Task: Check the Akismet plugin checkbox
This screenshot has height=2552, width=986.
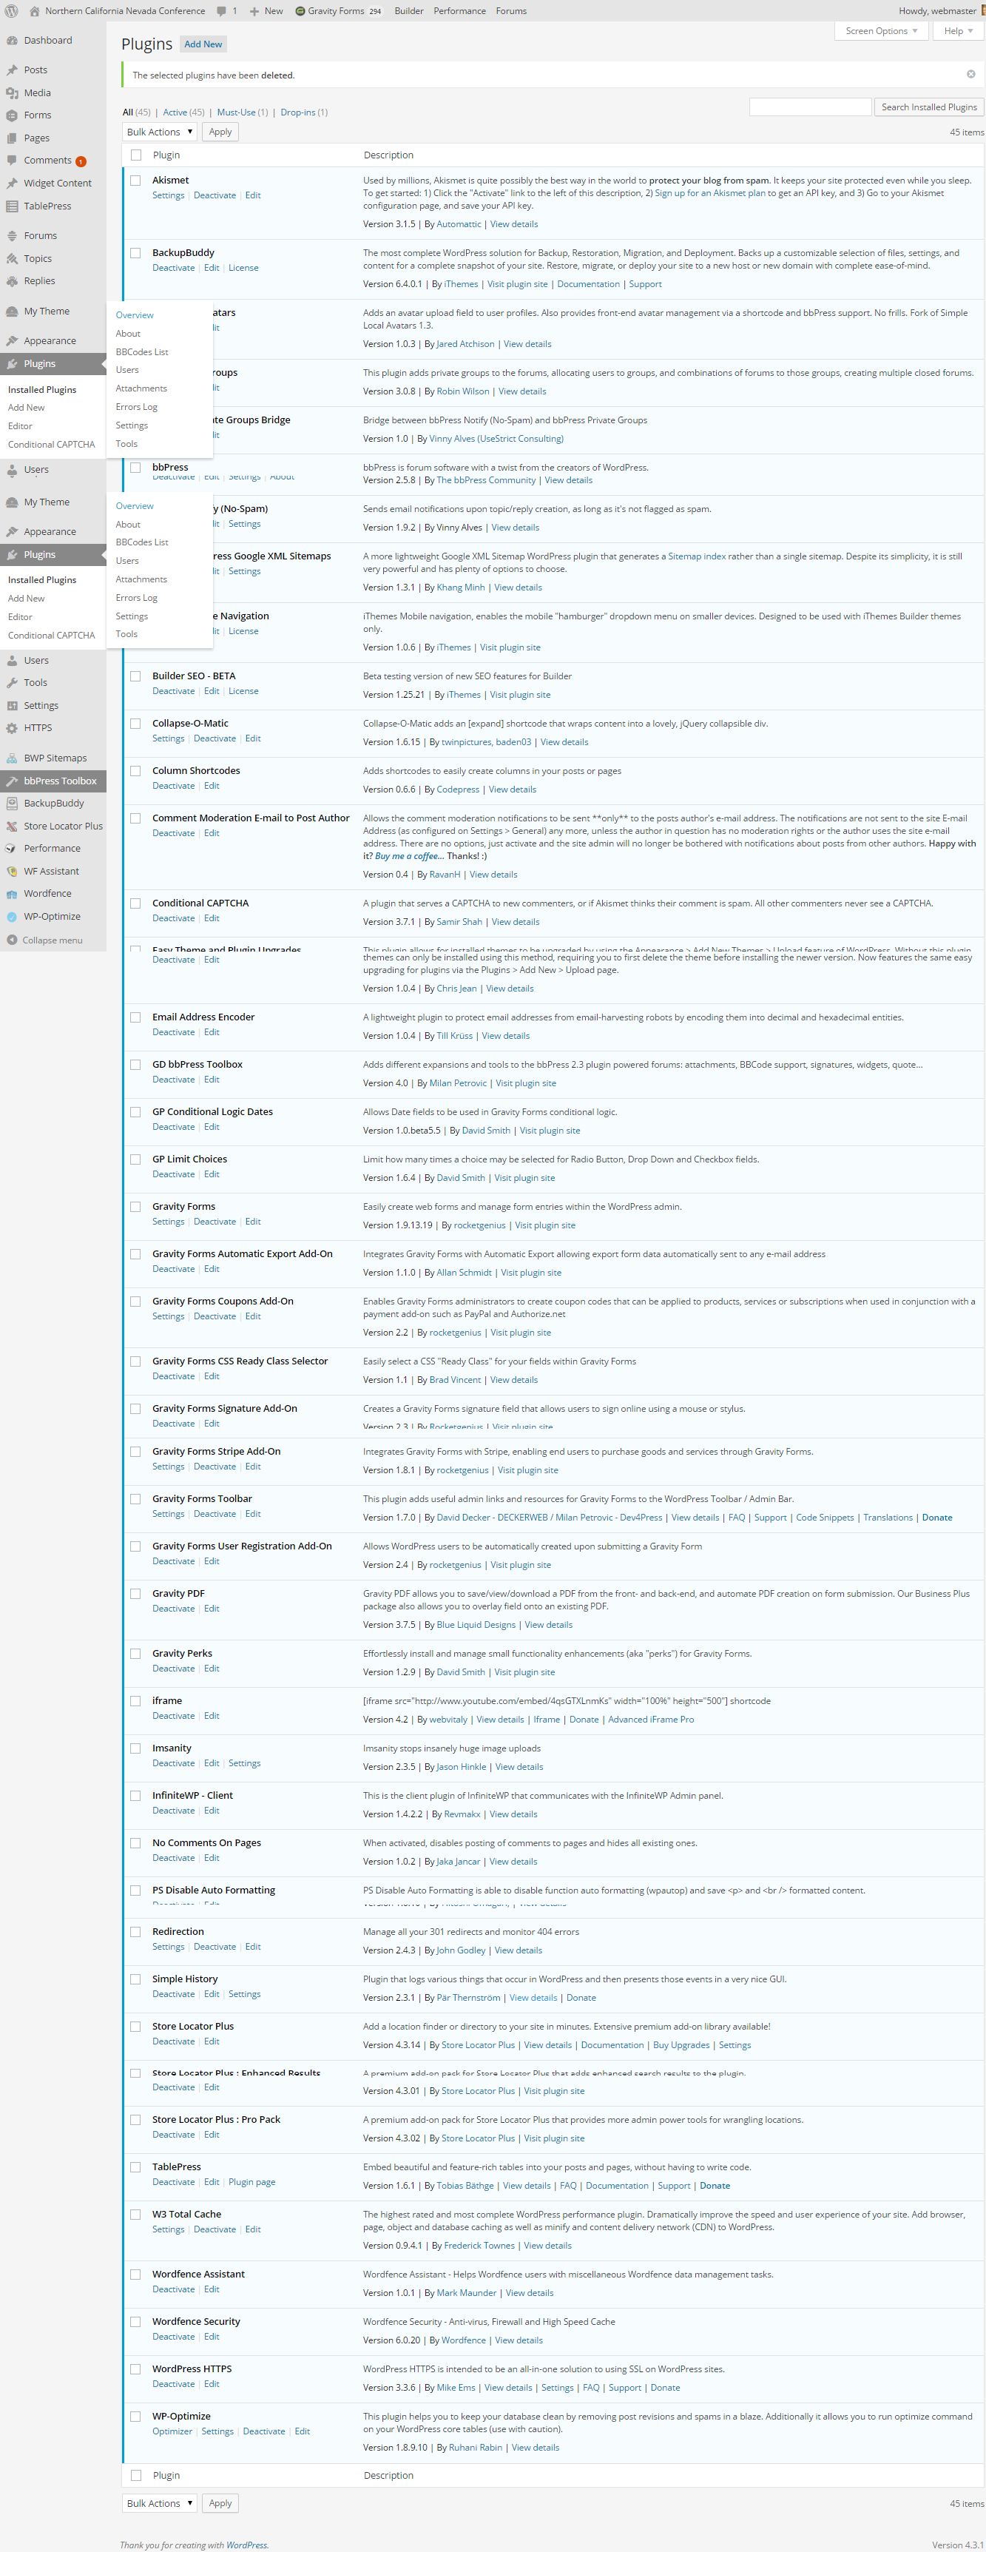Action: (x=135, y=181)
